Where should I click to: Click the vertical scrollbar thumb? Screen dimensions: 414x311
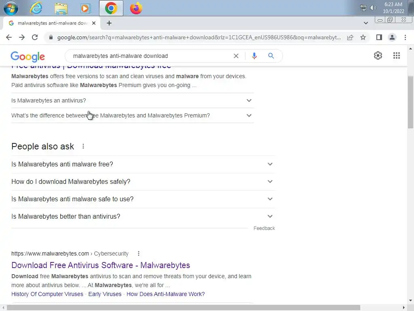pos(411,102)
